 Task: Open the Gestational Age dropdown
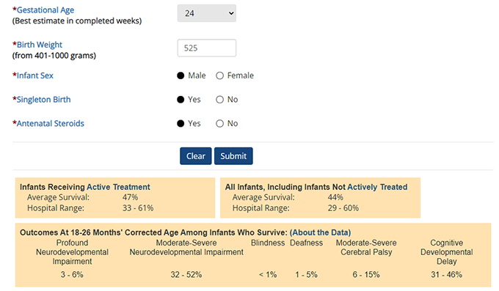206,13
